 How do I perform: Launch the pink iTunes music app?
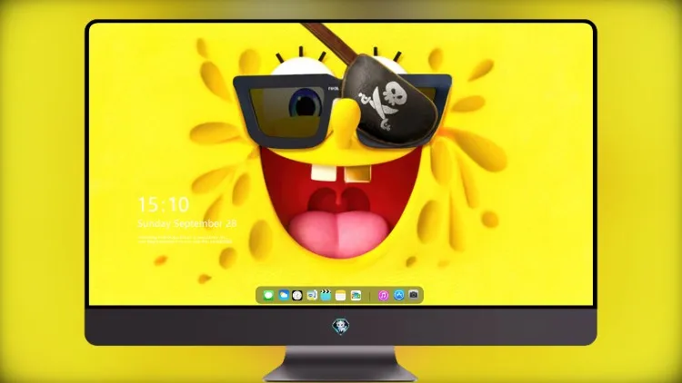click(383, 296)
